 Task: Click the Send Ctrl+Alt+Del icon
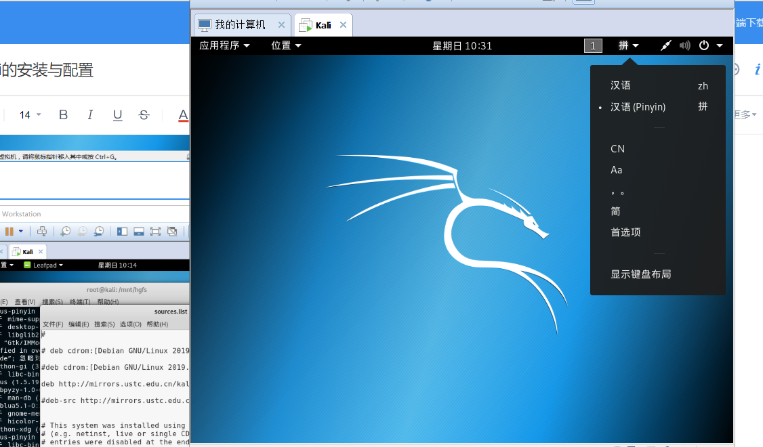coord(42,232)
